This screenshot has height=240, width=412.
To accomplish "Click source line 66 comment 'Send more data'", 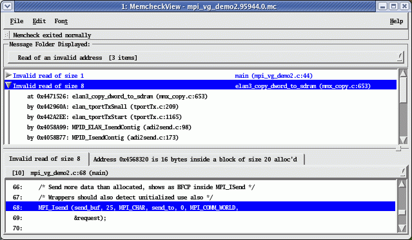I will coord(147,187).
